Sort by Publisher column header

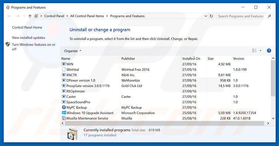[x=128, y=59]
